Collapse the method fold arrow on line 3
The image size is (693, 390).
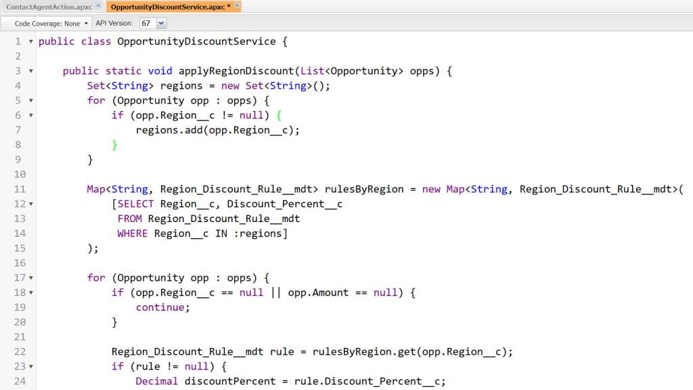[31, 70]
